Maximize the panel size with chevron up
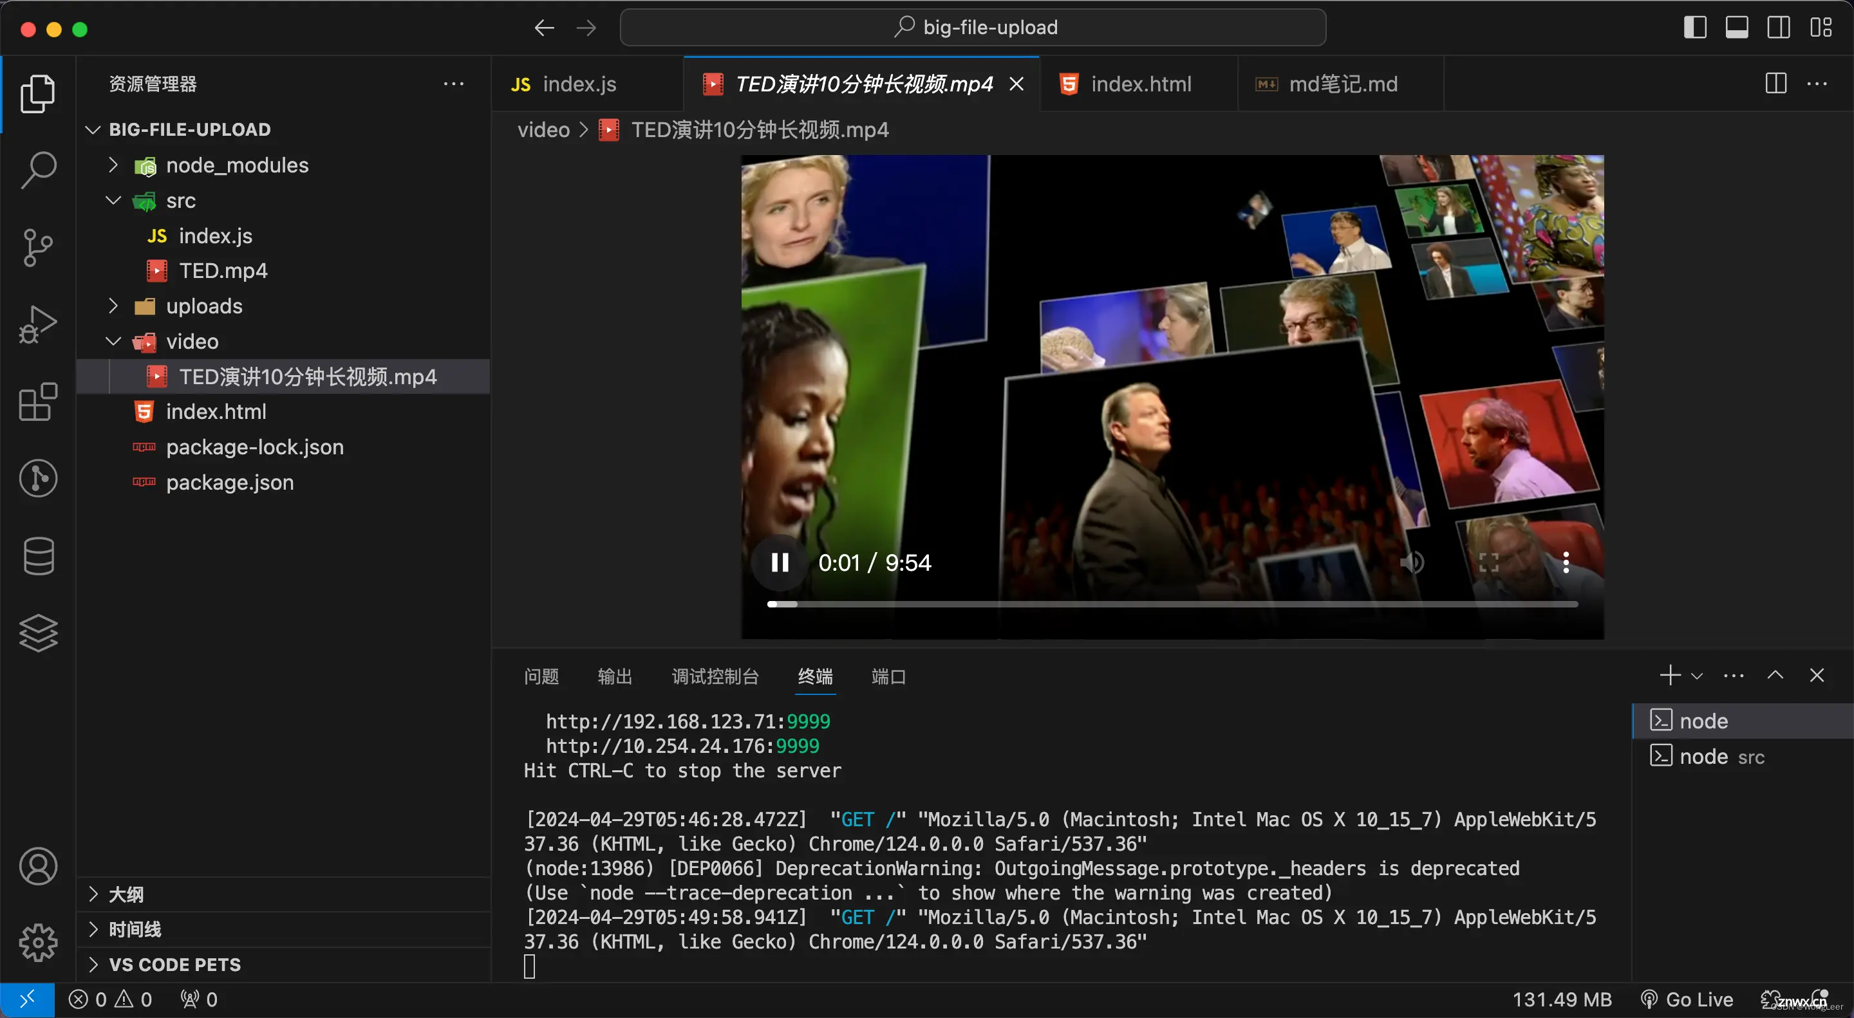The height and width of the screenshot is (1018, 1854). pyautogui.click(x=1775, y=675)
